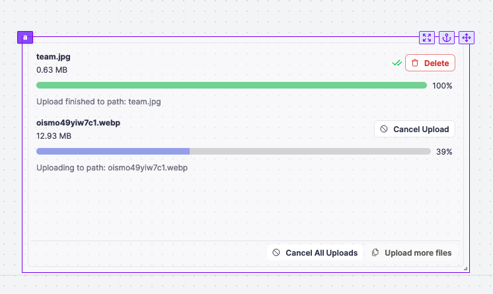Click the completed green team.jpg progress bar
Image resolution: width=493 pixels, height=294 pixels.
click(231, 85)
